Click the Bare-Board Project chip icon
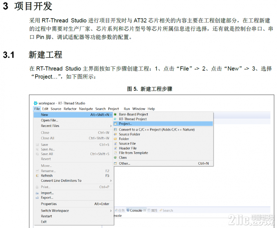277x228 pixels. 115,114
